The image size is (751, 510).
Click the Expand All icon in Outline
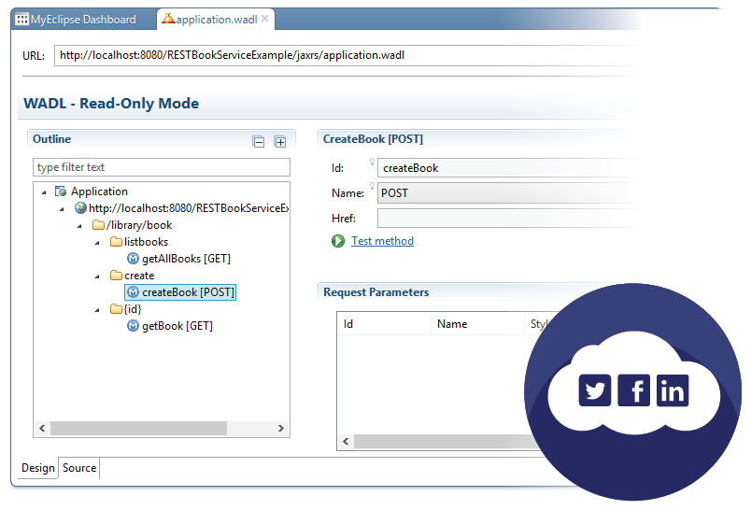[x=279, y=142]
